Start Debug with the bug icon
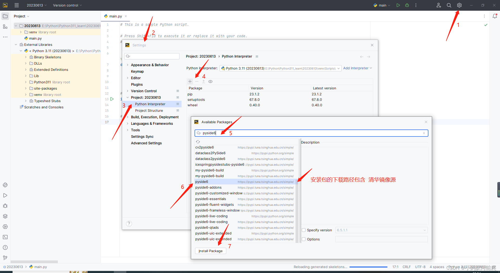This screenshot has height=273, width=500. pos(407,5)
